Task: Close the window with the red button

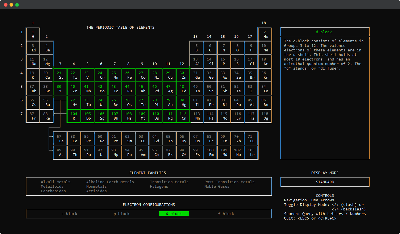Action: [x=6, y=5]
